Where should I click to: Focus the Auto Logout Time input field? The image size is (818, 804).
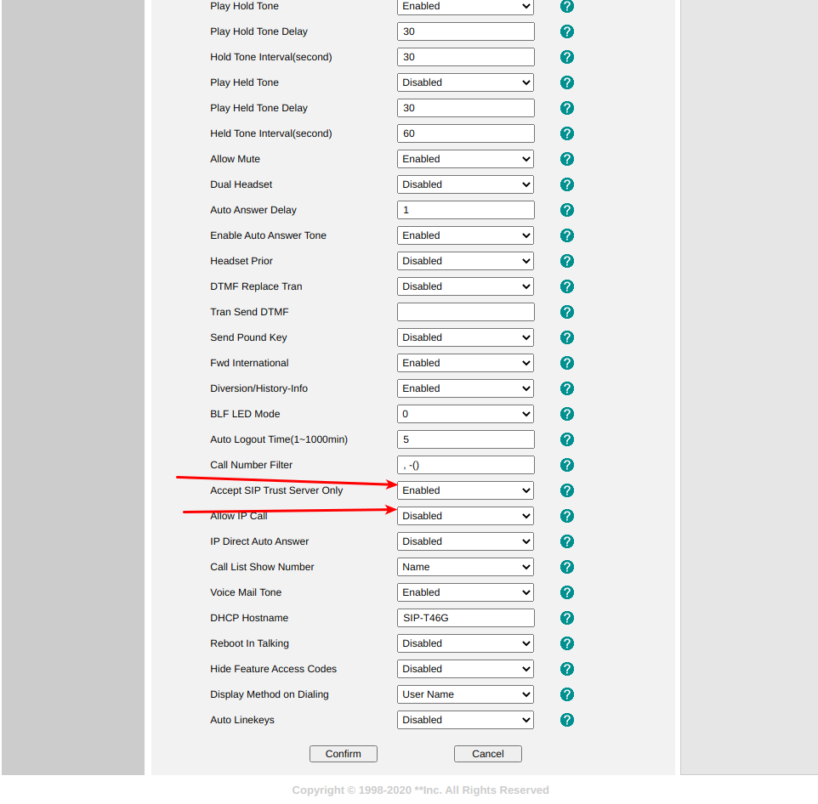465,439
